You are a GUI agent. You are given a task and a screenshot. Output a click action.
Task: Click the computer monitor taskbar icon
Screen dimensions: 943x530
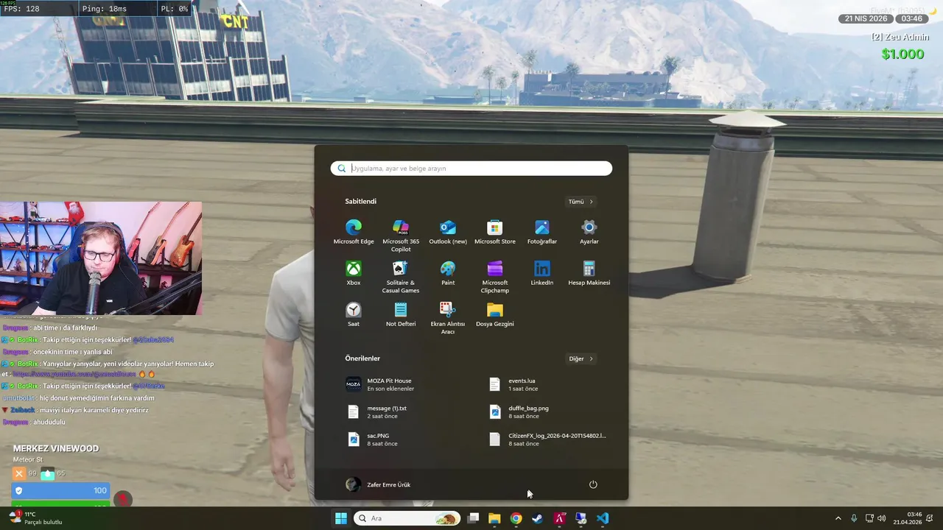click(x=581, y=518)
